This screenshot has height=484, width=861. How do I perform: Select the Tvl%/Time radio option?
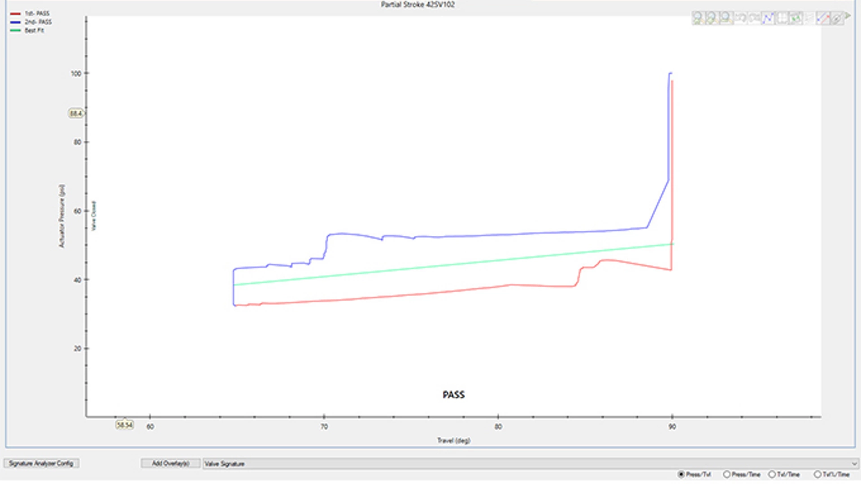(818, 474)
